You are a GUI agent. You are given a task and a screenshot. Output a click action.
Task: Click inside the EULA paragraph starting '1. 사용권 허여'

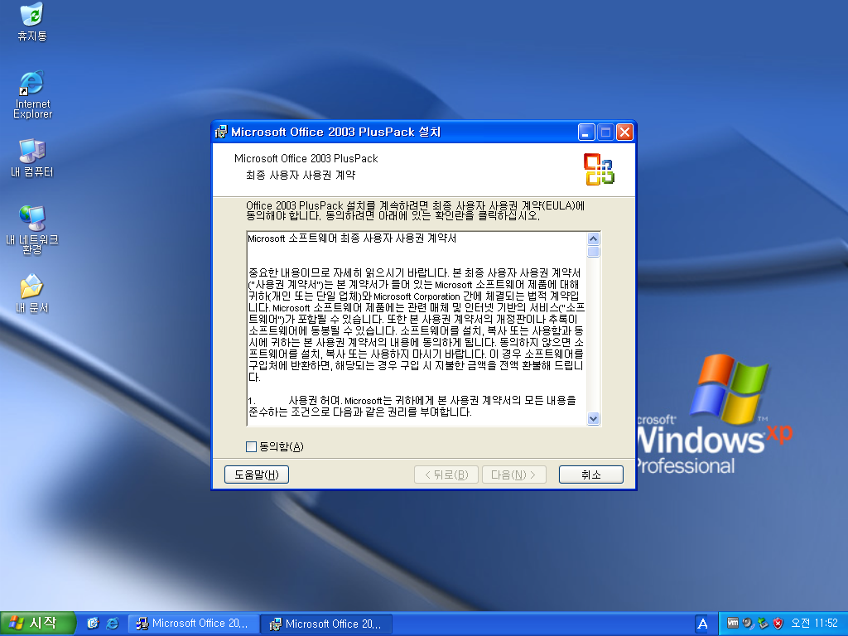412,406
